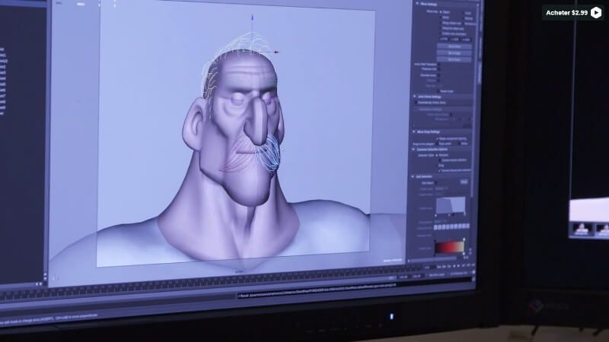Select the Object axis orientation radio button
The width and height of the screenshot is (609, 342).
click(441, 13)
